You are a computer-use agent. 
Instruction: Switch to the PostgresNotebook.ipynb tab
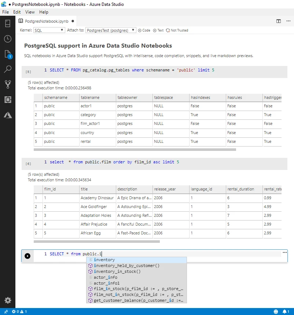[47, 21]
